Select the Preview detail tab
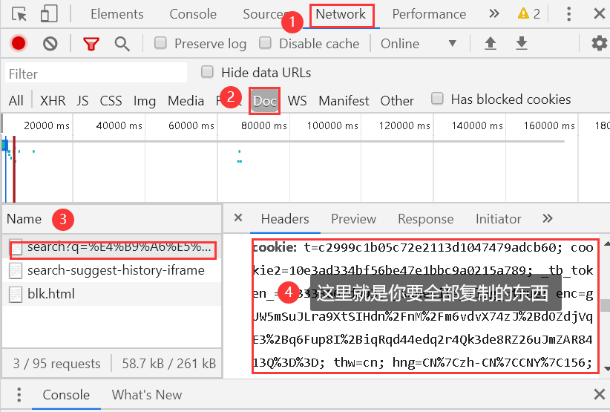The width and height of the screenshot is (610, 412). (x=353, y=219)
